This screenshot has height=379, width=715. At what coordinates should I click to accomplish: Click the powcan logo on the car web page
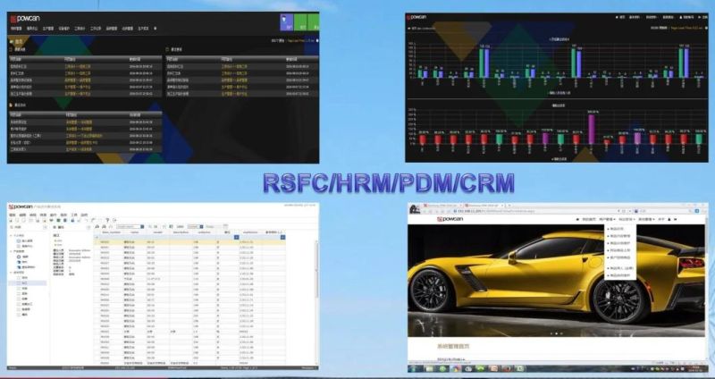pos(450,219)
